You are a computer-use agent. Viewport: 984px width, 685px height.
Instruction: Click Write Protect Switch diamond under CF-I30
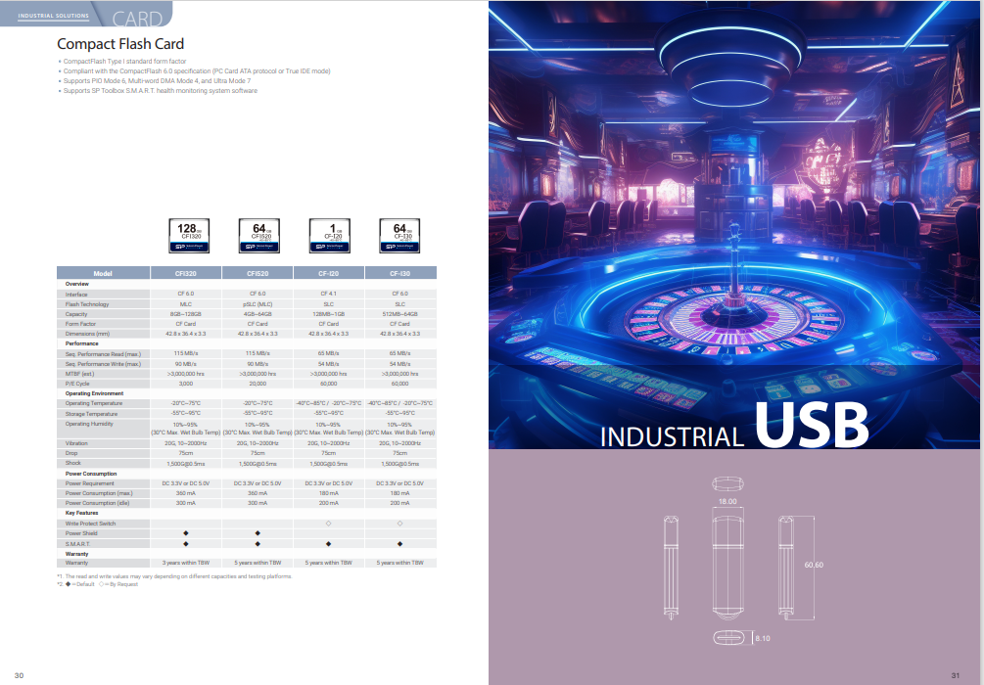pyautogui.click(x=399, y=524)
